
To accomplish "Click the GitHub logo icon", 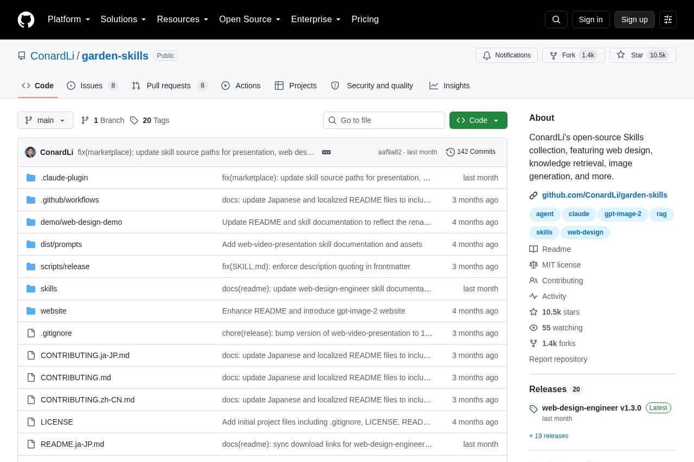I will [x=26, y=19].
